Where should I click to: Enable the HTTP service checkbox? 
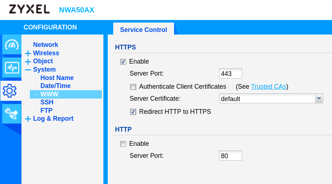123,144
